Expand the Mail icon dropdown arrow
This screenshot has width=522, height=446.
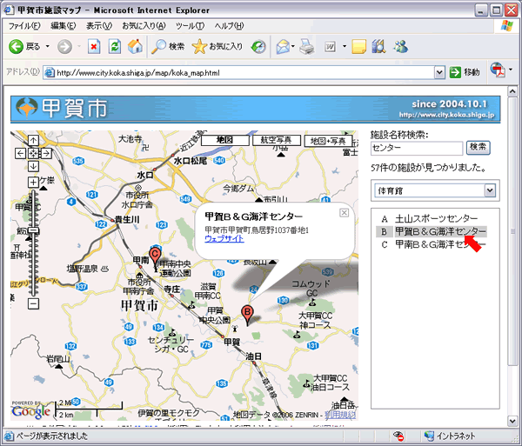point(293,46)
